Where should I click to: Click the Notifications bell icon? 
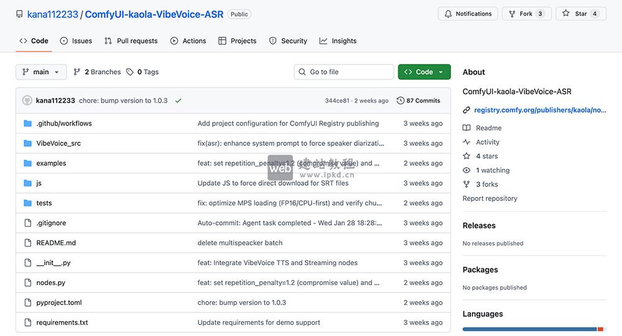point(448,14)
